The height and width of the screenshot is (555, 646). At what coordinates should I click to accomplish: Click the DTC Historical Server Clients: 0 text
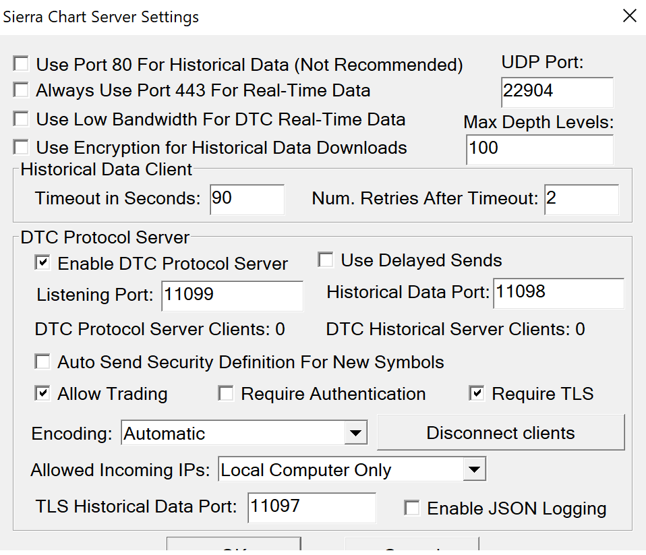point(455,329)
